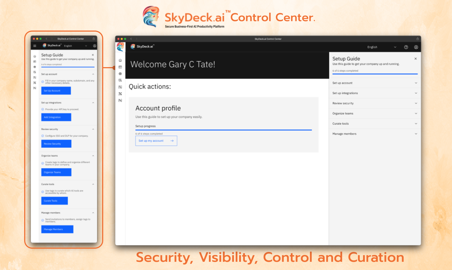Open the hamburger menu in the small window
The image size is (452, 270).
coord(35,46)
